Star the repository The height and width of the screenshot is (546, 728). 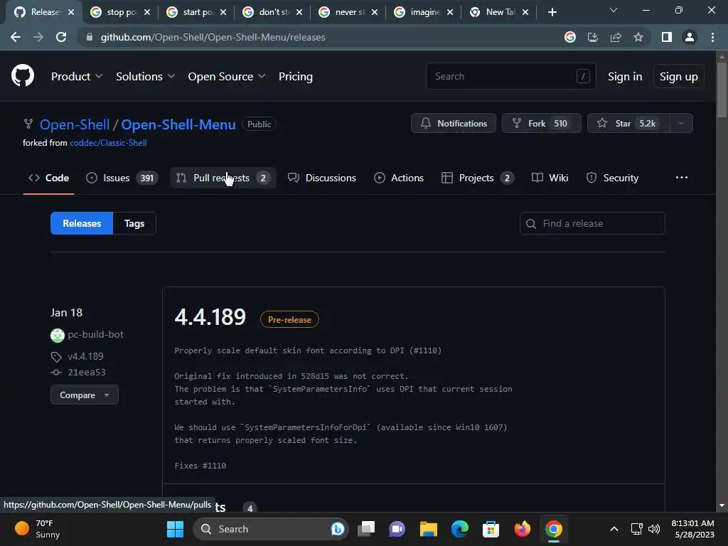(x=628, y=123)
